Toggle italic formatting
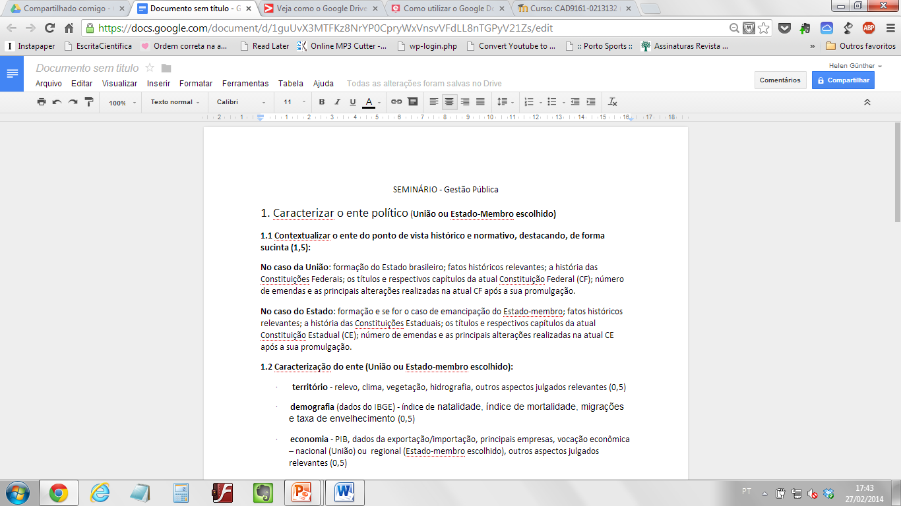This screenshot has width=901, height=506. (x=337, y=102)
